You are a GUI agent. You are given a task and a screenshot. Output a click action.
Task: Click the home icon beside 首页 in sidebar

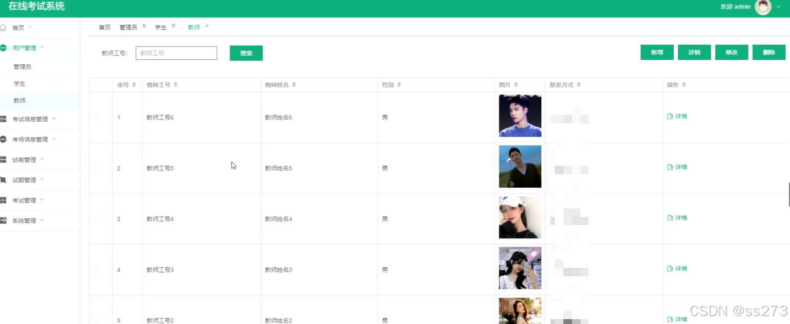point(3,28)
